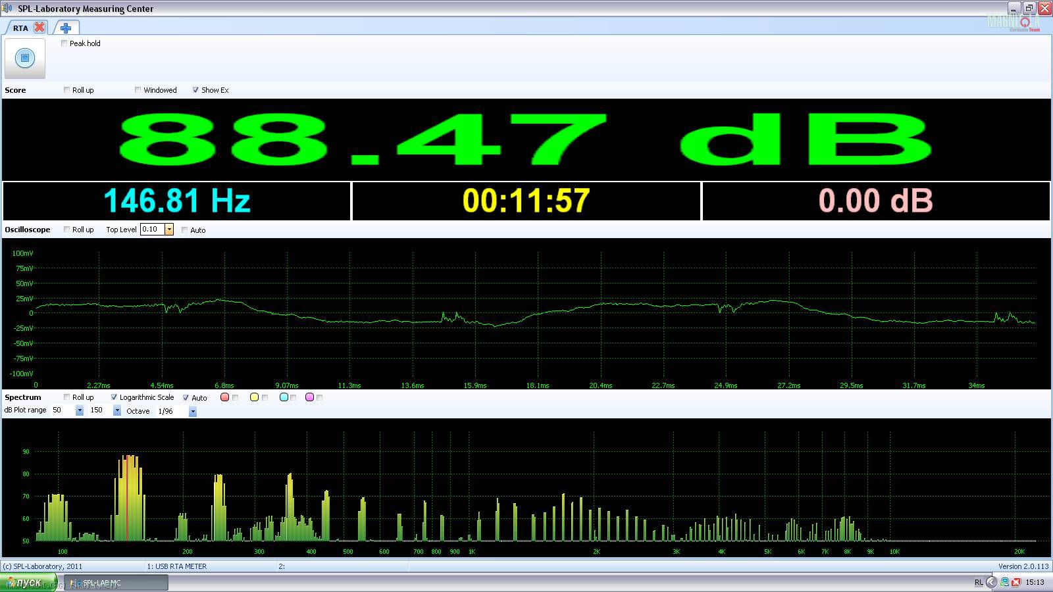Select the red trace color swatch
This screenshot has width=1053, height=592.
[225, 397]
